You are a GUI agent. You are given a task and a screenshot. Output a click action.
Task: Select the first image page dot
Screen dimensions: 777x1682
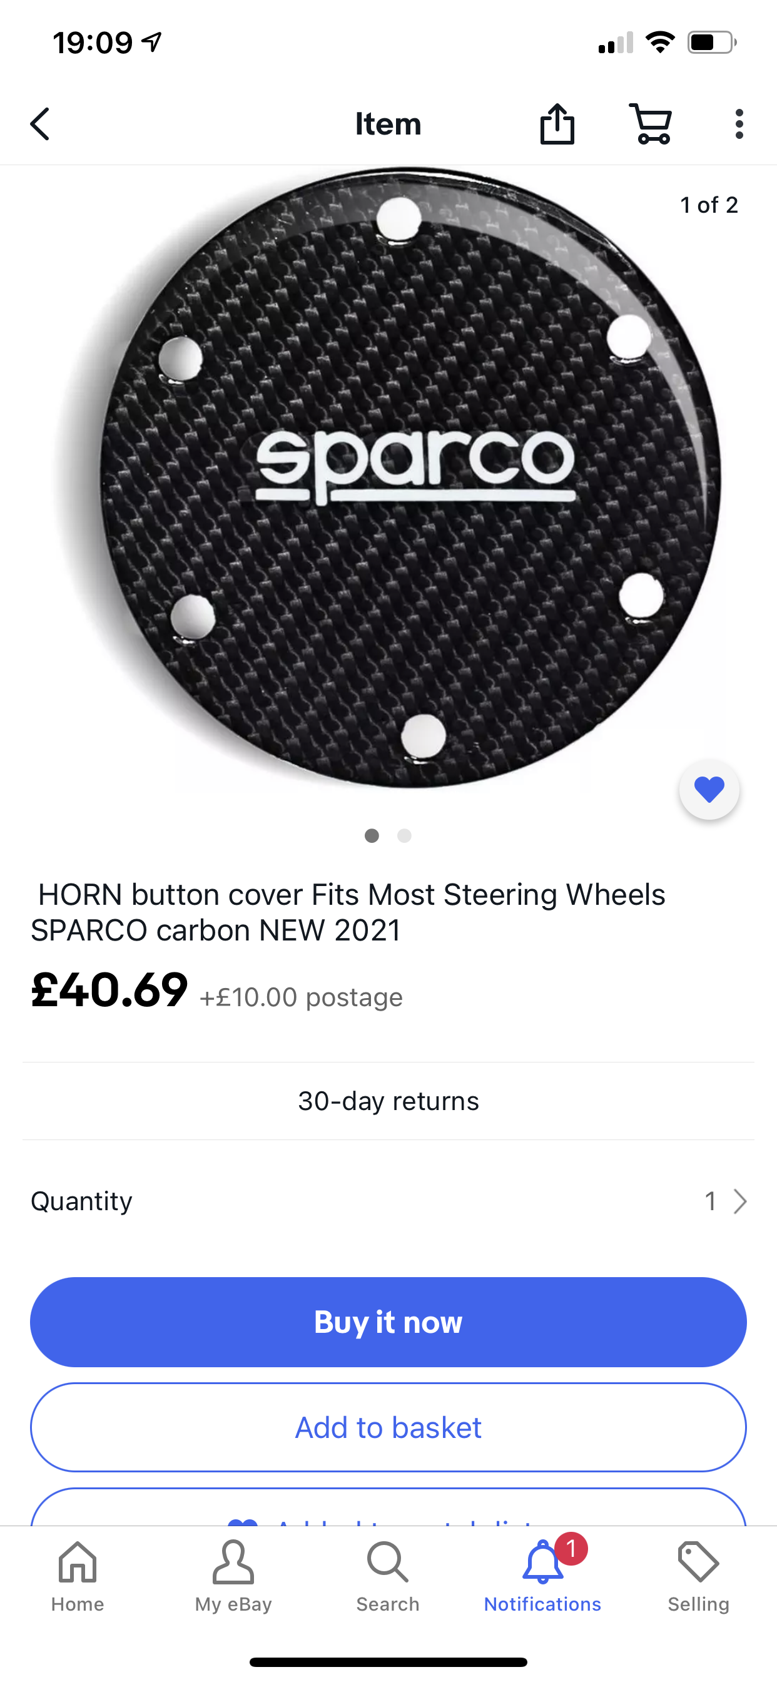[x=372, y=836]
